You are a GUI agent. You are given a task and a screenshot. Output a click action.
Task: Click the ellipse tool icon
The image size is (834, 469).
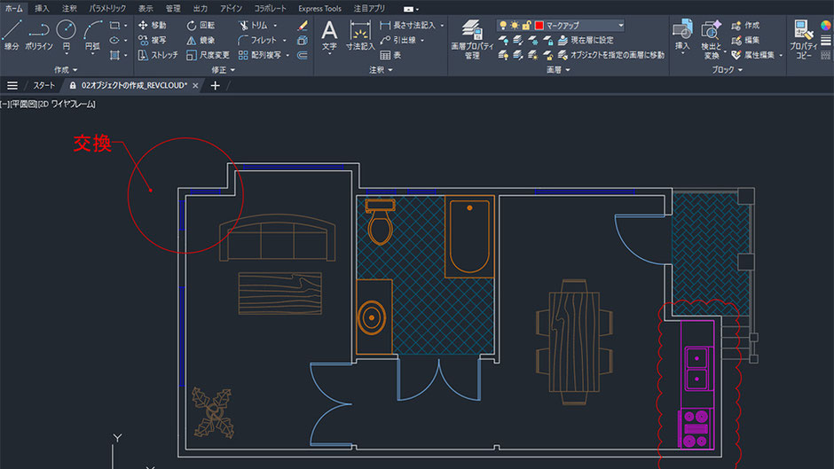114,40
